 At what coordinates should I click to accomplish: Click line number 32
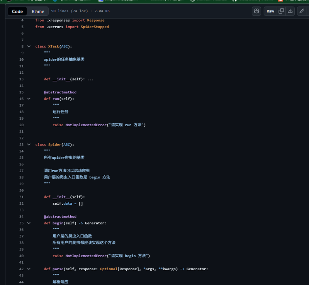[x=21, y=204]
